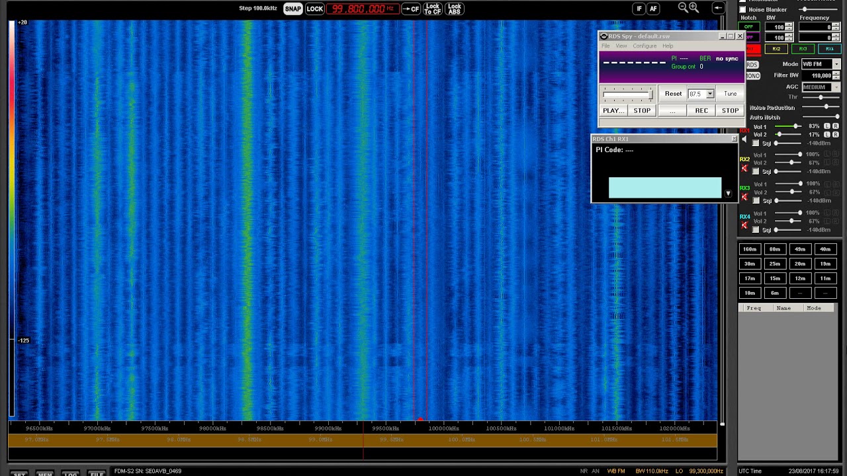Click the STOP button next to PLAY...
Image resolution: width=847 pixels, height=476 pixels.
(x=642, y=110)
